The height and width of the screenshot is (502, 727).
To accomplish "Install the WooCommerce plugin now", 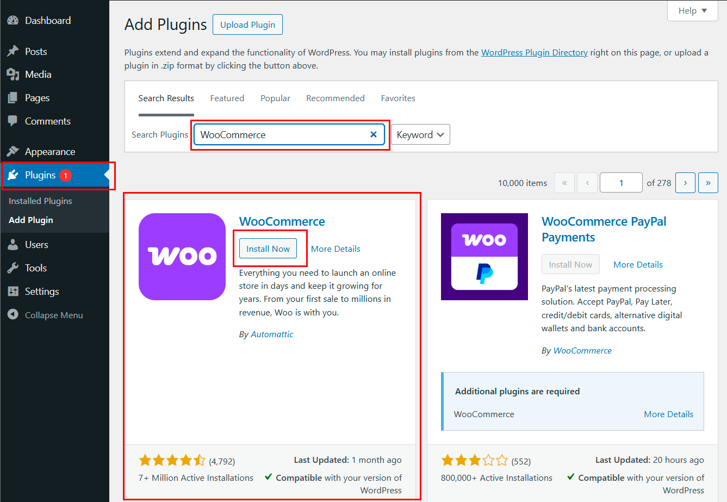I will pos(268,249).
